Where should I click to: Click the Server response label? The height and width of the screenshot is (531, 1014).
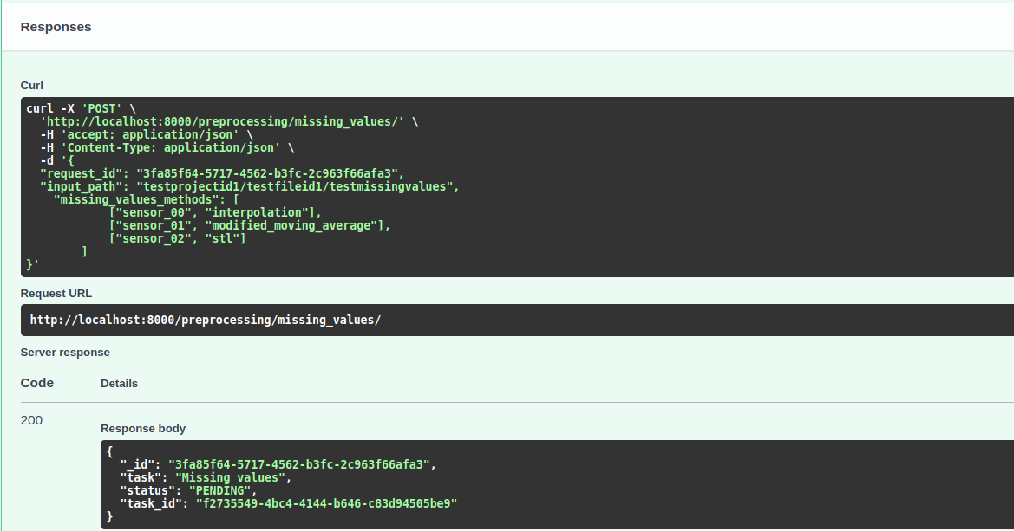(x=65, y=352)
